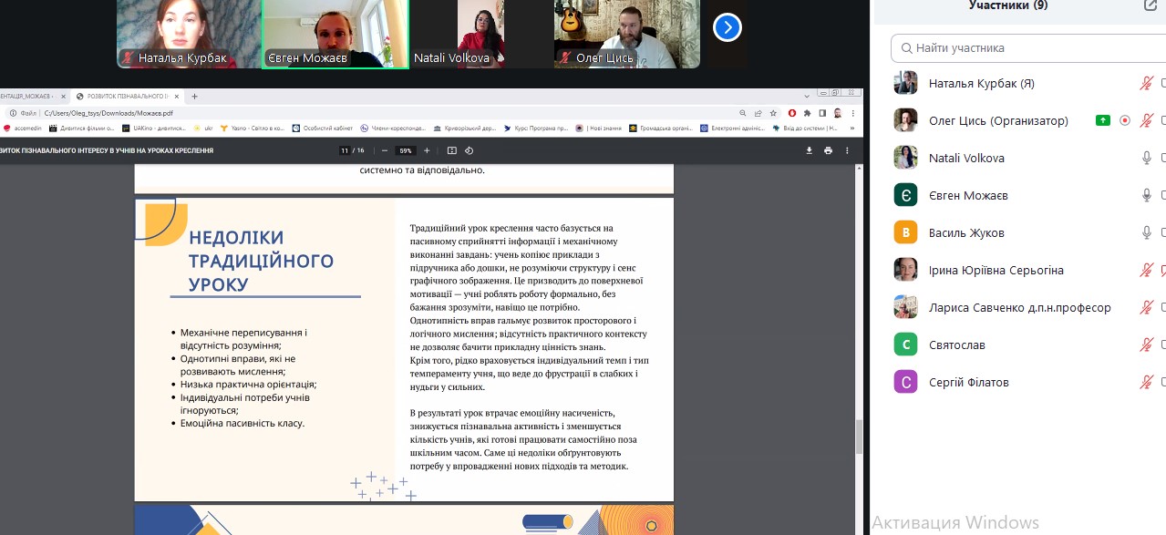The width and height of the screenshot is (1166, 535).
Task: Download the PDF file
Action: (809, 150)
